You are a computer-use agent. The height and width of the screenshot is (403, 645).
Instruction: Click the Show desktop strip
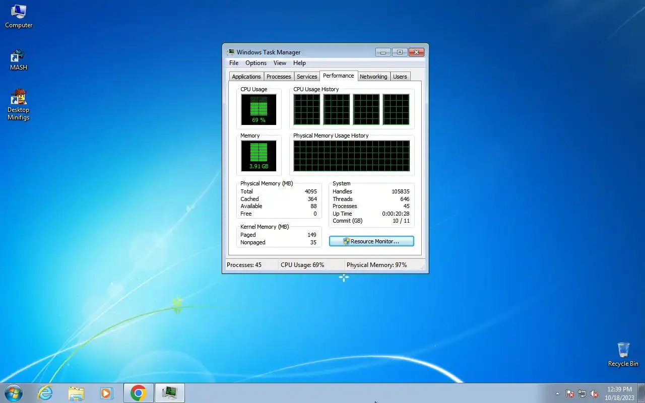[x=641, y=393]
